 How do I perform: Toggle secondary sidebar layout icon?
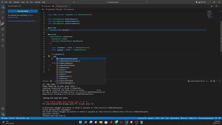202,2
